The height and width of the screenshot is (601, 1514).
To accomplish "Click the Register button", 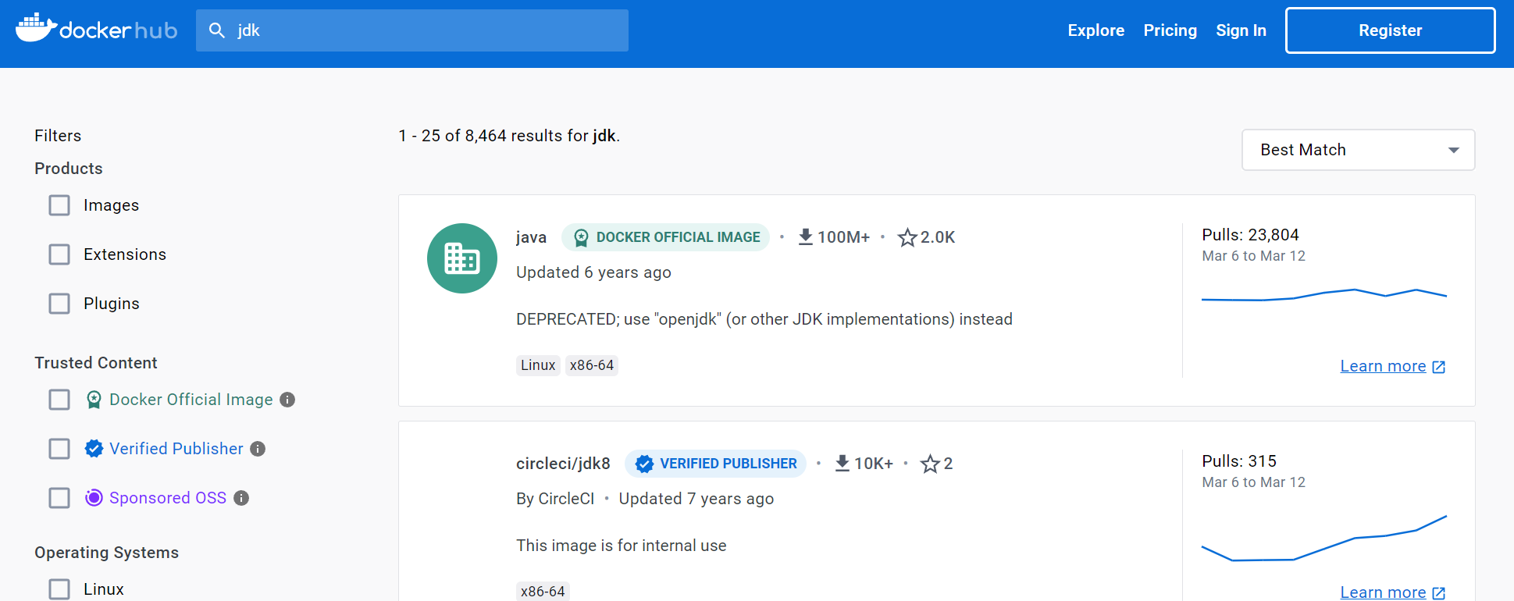I will (1390, 30).
